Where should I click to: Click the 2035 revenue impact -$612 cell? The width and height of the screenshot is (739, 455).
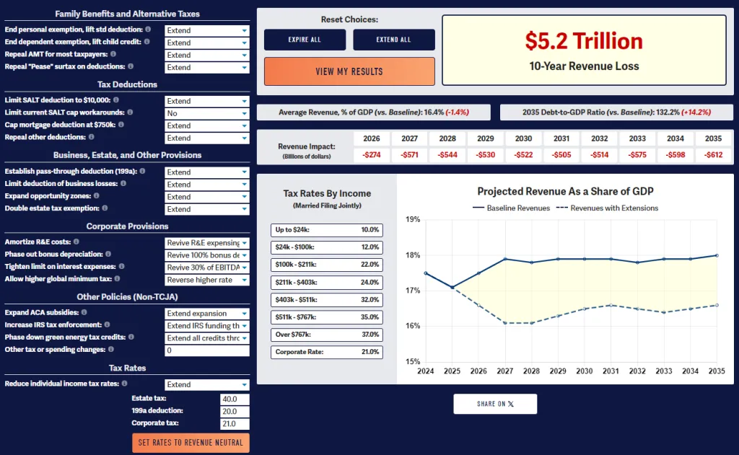[x=713, y=155]
